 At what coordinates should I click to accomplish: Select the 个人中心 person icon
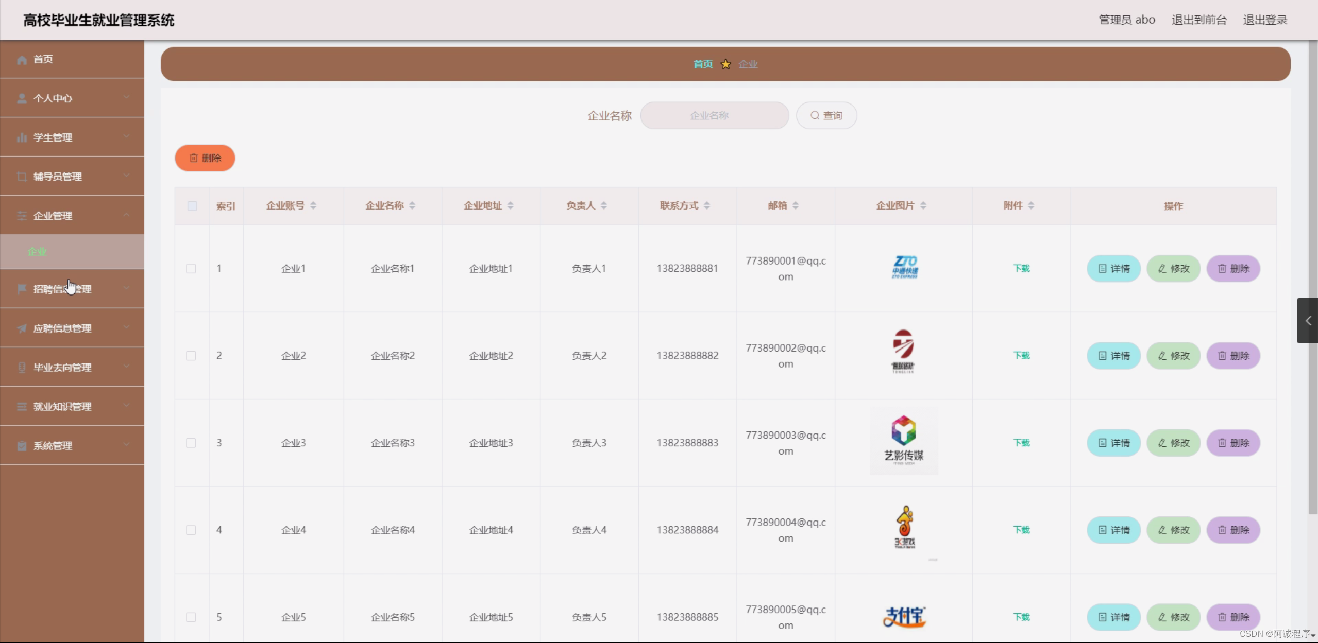tap(22, 98)
